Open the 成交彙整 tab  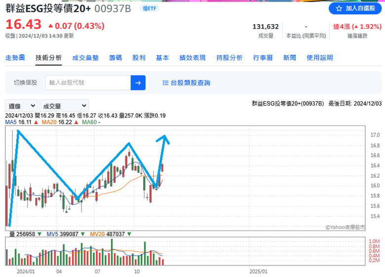point(85,58)
